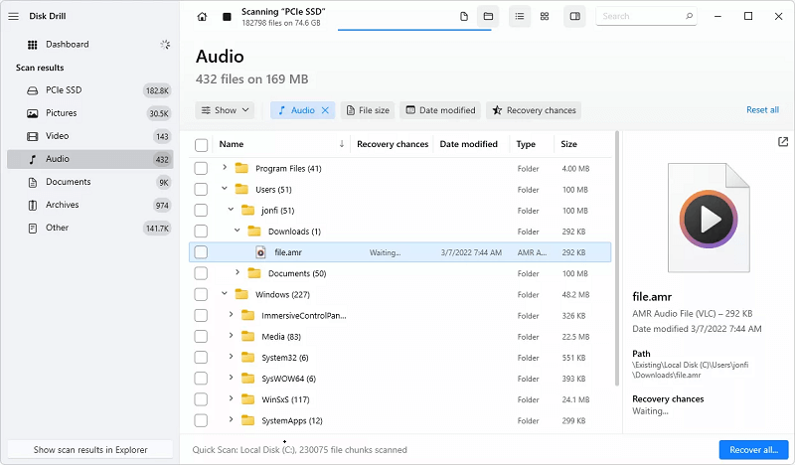Viewport: 795px width, 465px height.
Task: Select the list view layout icon
Action: pos(520,16)
